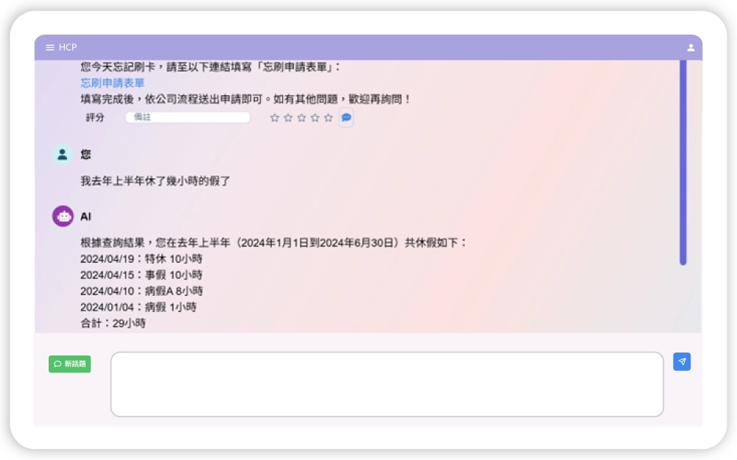
Task: Start a new topic with 新話題 button
Action: [70, 364]
